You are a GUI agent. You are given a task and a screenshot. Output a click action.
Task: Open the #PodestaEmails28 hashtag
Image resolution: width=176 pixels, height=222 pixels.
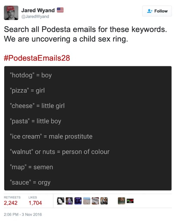[x=37, y=58]
